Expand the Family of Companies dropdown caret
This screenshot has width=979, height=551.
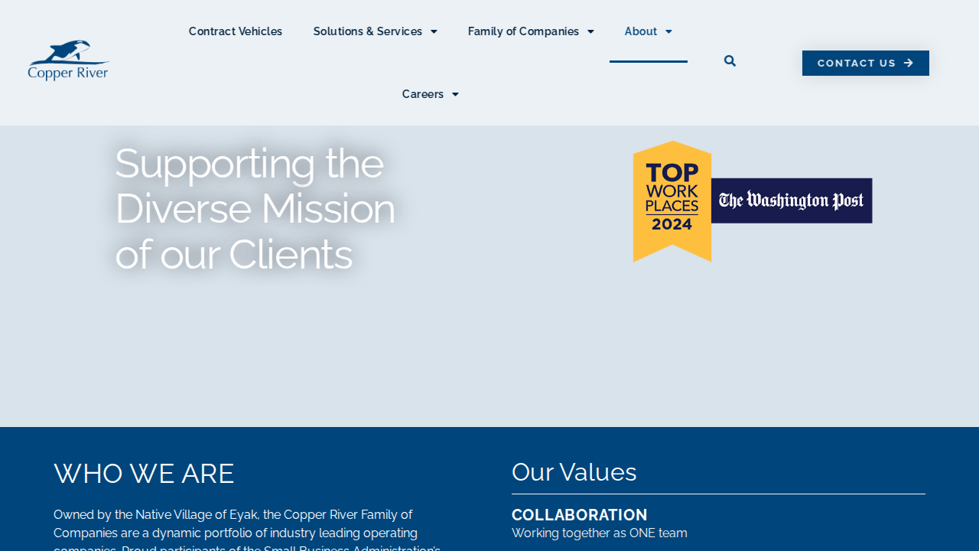[x=590, y=31]
